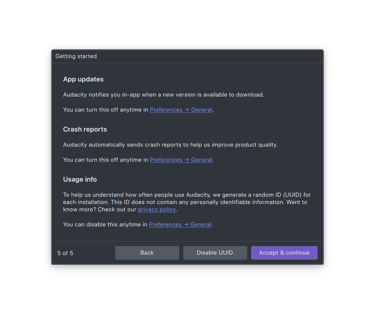This screenshot has width=375, height=318.
Task: Click the App updates heading
Action: [83, 79]
